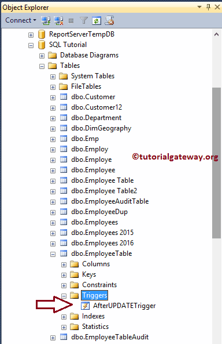Expand the Columns folder node

tap(64, 265)
